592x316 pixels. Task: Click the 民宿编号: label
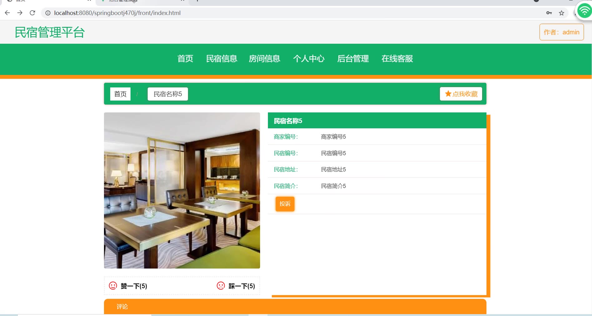click(286, 153)
